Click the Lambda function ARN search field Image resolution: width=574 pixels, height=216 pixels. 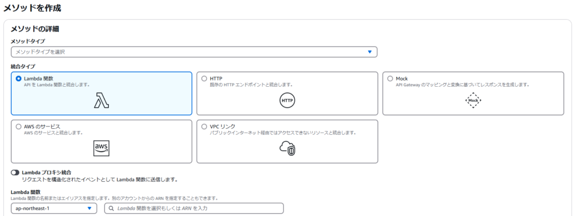(194, 208)
